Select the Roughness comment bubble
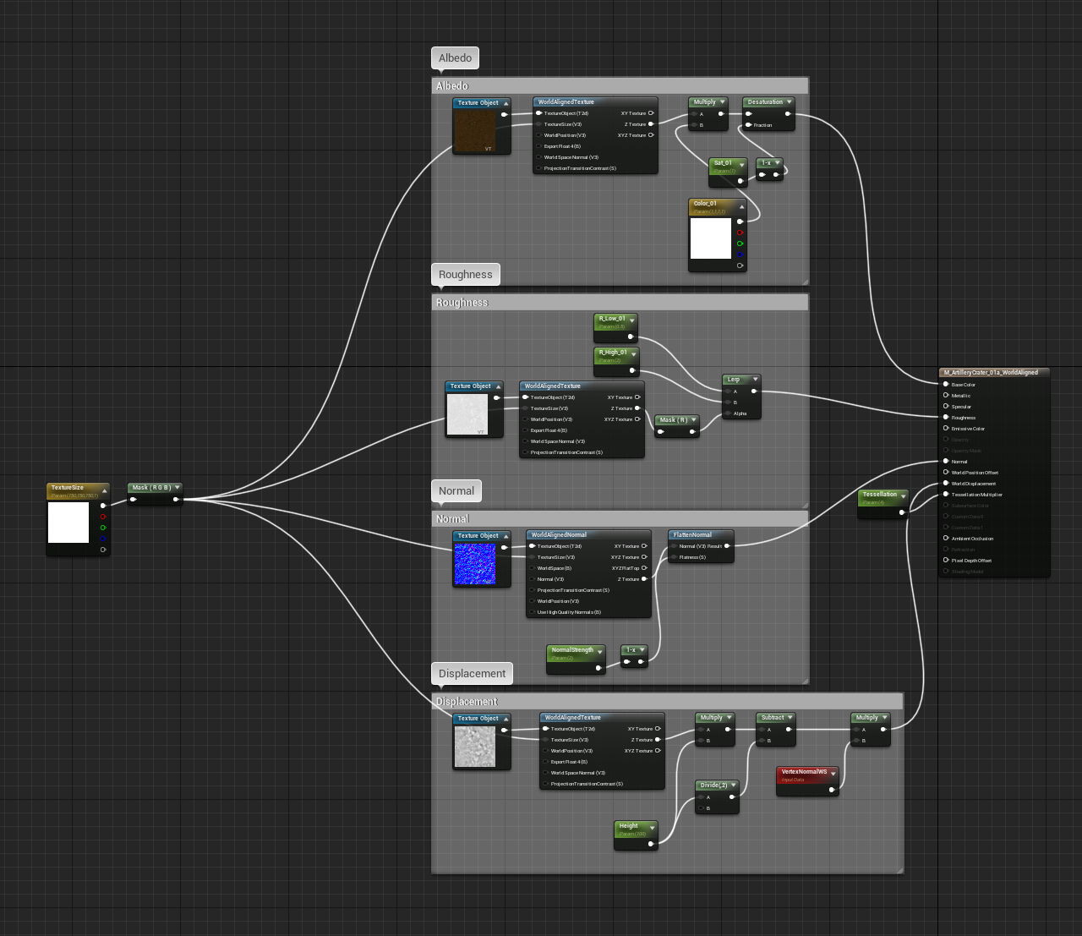The width and height of the screenshot is (1082, 936). coord(465,274)
